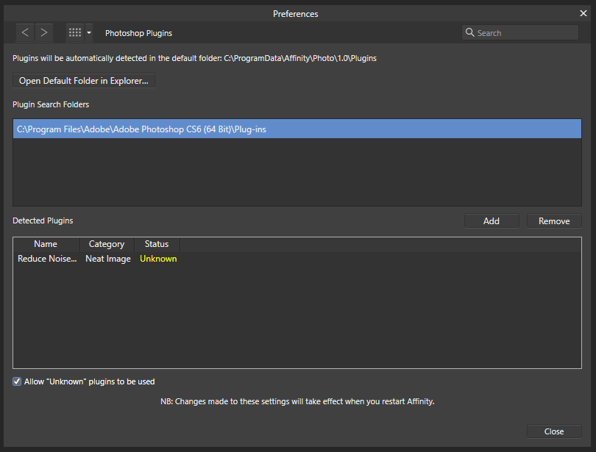The height and width of the screenshot is (452, 596).
Task: Click the Add button
Action: coord(492,220)
